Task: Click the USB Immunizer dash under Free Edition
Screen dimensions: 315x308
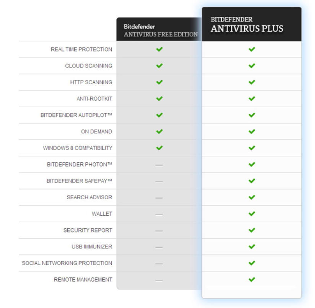Action: tap(159, 247)
